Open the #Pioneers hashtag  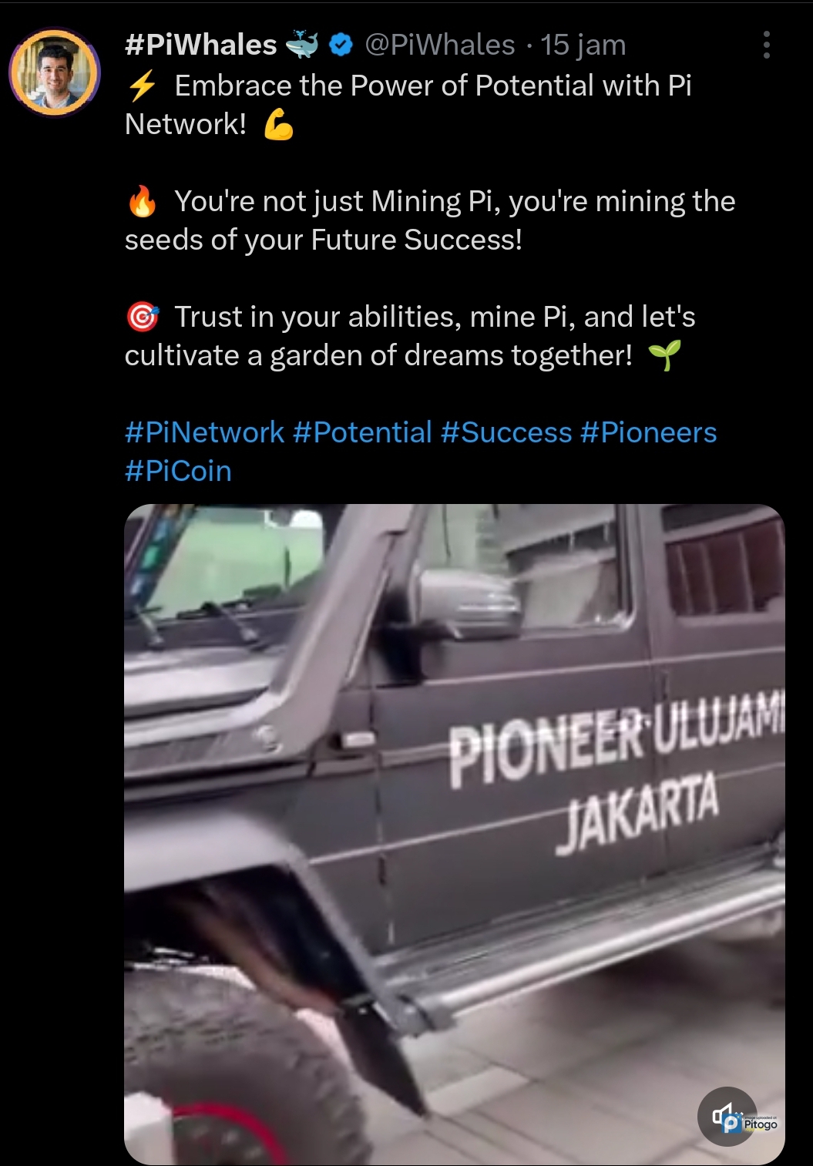pyautogui.click(x=649, y=432)
